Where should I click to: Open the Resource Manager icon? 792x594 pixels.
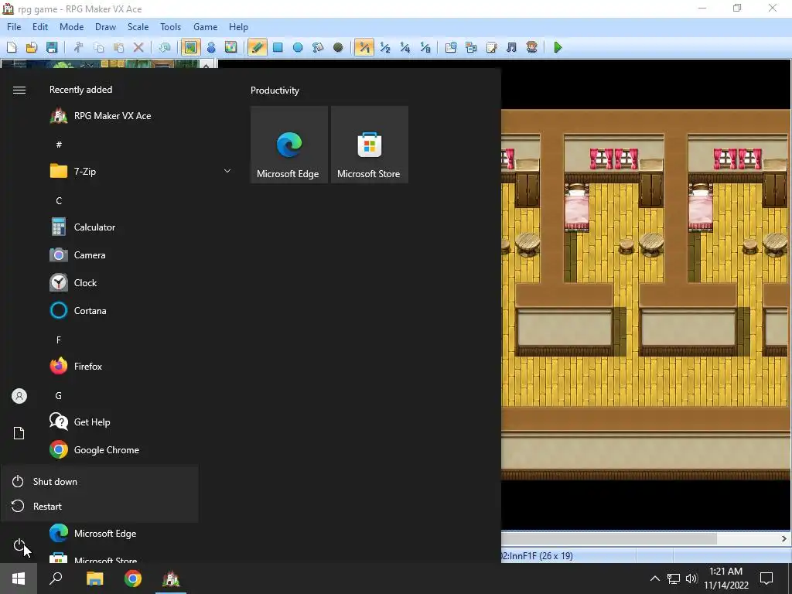pos(471,47)
